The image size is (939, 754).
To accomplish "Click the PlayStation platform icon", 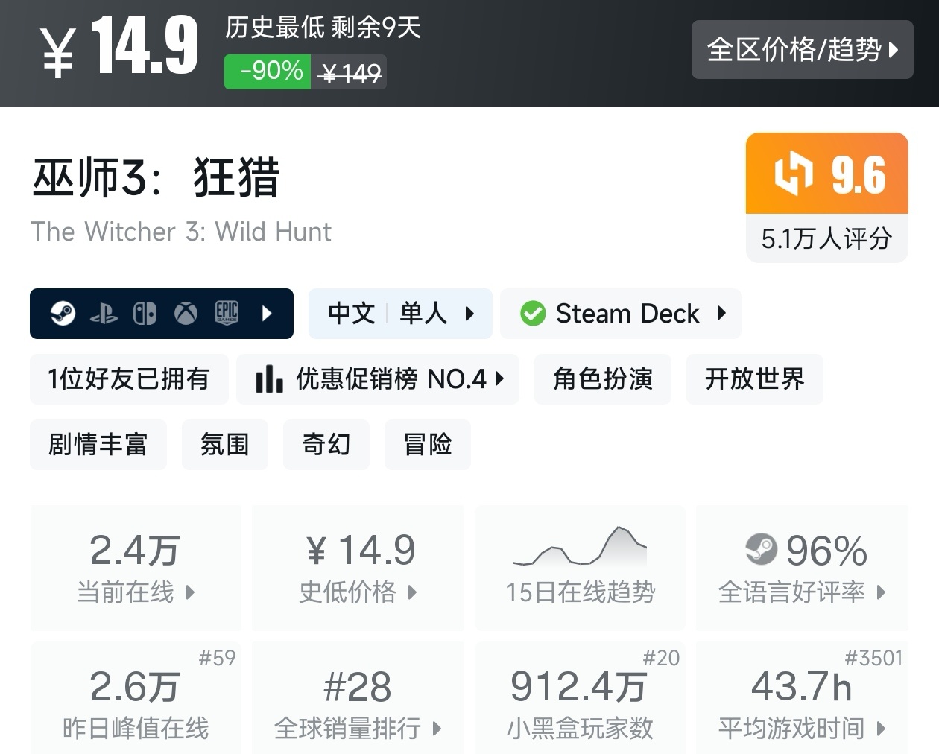I will [x=104, y=314].
